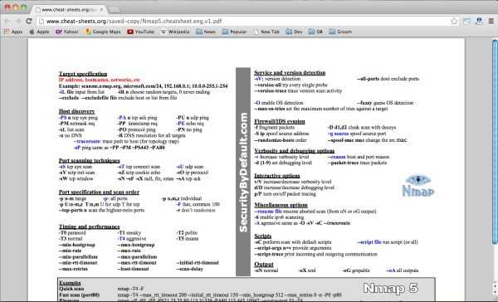Open the New Tab bookmark
This screenshot has height=302, width=498.
[x=266, y=32]
